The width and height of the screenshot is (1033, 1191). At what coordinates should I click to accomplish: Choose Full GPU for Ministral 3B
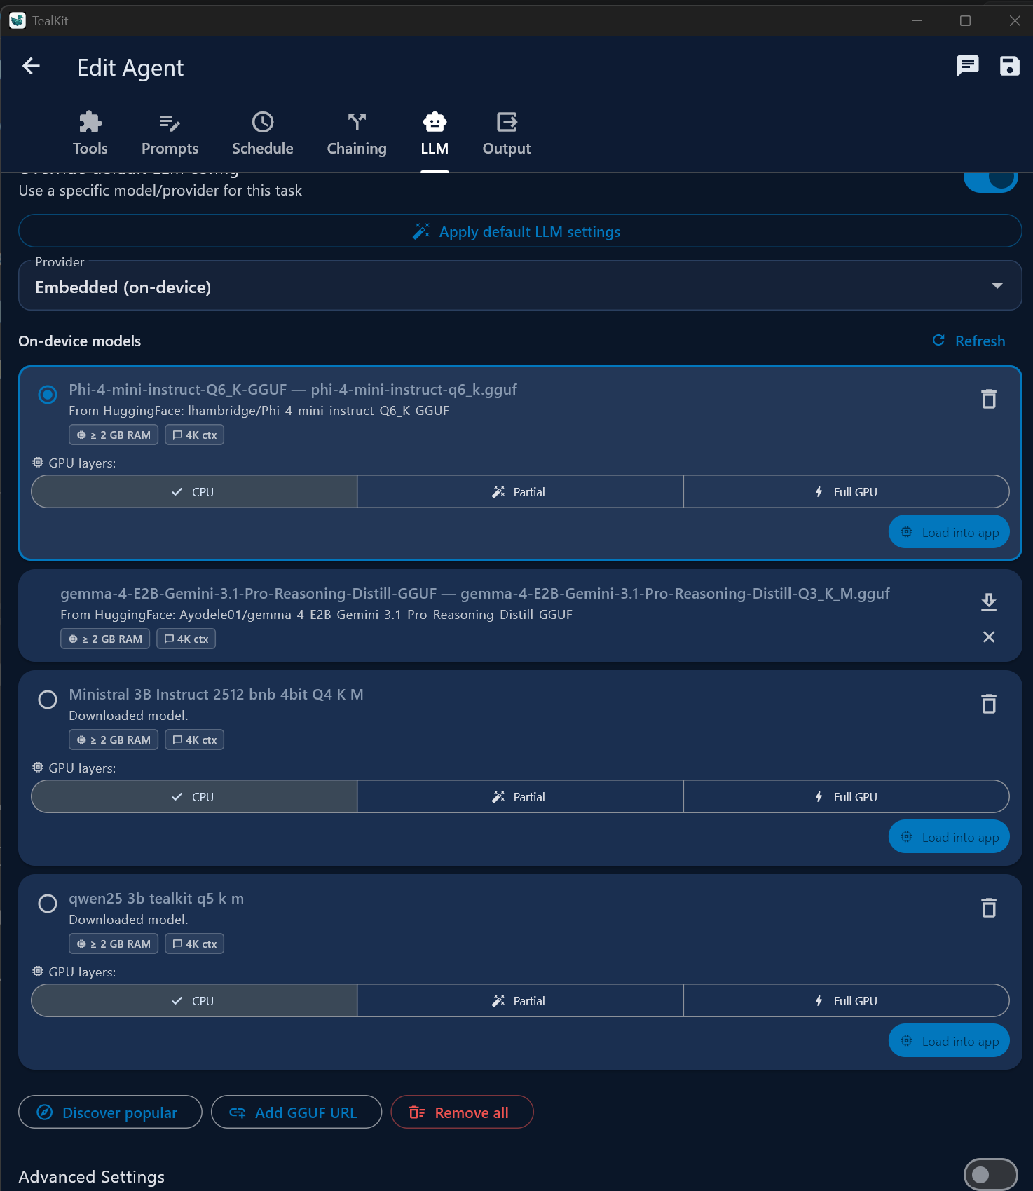[x=846, y=797]
